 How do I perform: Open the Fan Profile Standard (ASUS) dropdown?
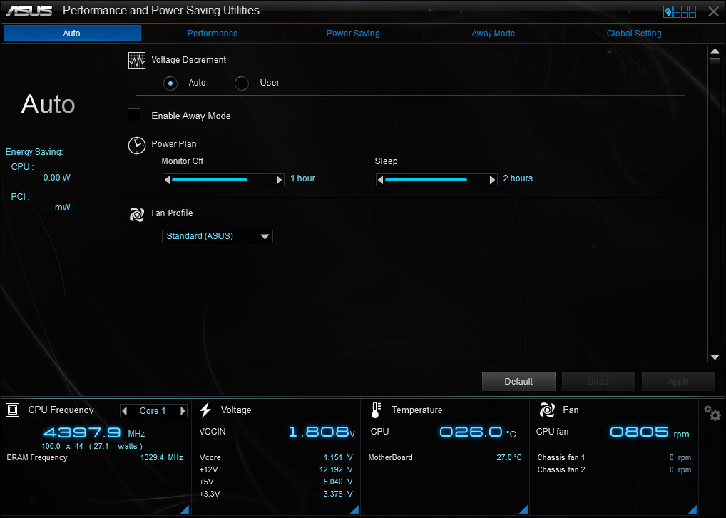pos(217,236)
